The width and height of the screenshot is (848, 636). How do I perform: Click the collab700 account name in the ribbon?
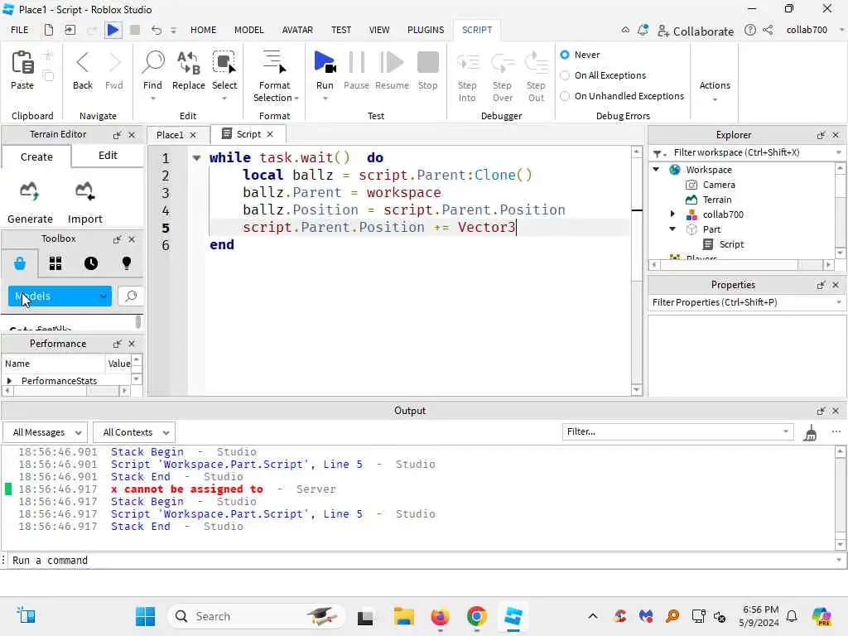pyautogui.click(x=807, y=30)
